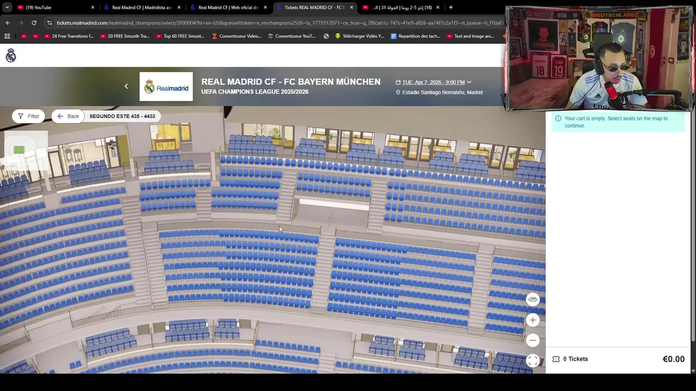Close the YouTube tab
The image size is (696, 391).
tap(92, 8)
